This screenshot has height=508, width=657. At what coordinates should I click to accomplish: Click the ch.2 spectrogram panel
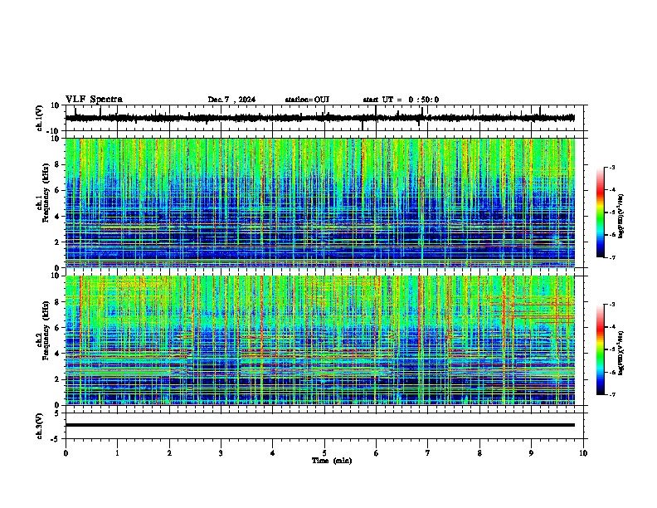[319, 340]
